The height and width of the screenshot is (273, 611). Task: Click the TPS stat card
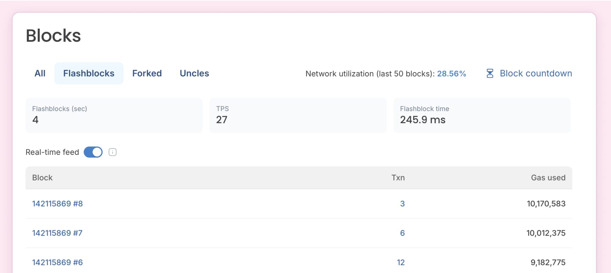298,115
